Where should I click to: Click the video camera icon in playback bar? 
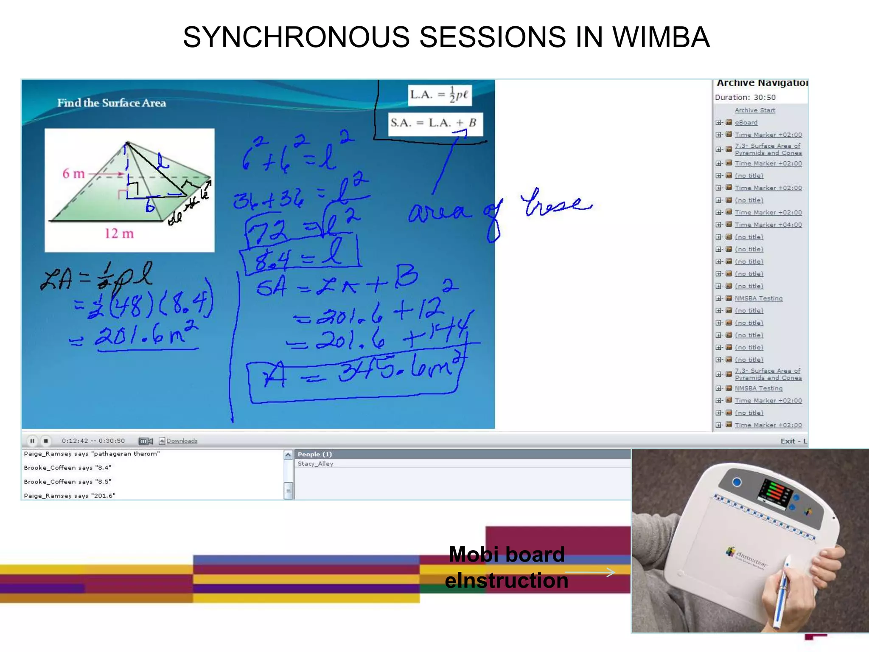[x=146, y=441]
